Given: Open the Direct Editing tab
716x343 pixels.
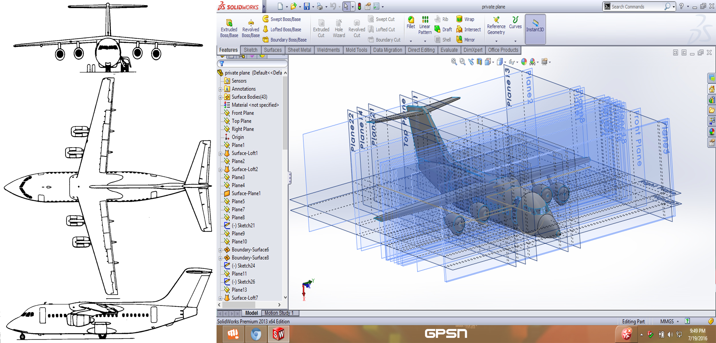Looking at the screenshot, I should (421, 50).
